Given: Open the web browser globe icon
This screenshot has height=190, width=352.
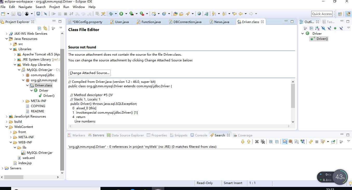Looking at the screenshot, I should [x=199, y=14].
